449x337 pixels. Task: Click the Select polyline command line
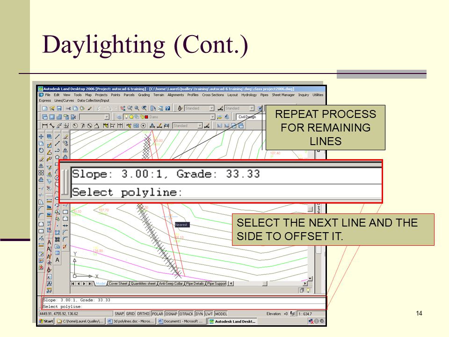183,306
